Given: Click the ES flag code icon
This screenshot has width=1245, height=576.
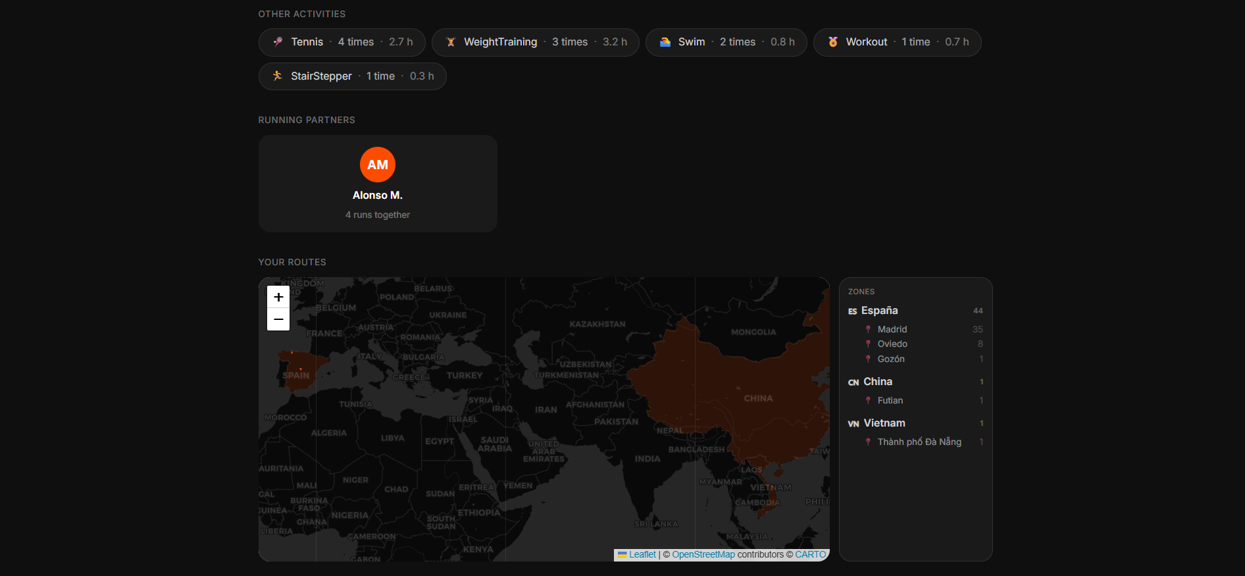Looking at the screenshot, I should 853,311.
